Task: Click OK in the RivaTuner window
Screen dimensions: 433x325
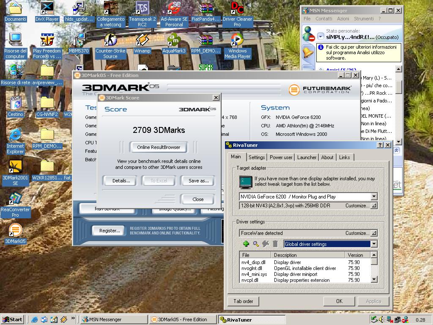Action: point(339,301)
